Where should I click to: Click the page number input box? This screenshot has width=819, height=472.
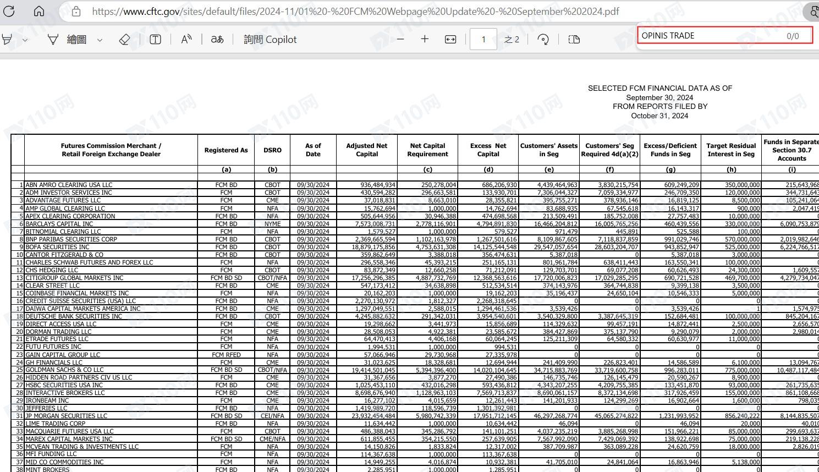click(x=483, y=40)
